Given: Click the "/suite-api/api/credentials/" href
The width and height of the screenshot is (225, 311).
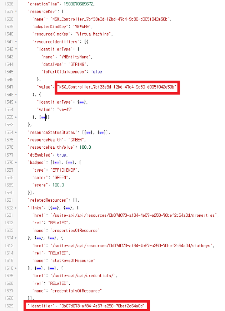Looking at the screenshot, I should click(x=83, y=276).
